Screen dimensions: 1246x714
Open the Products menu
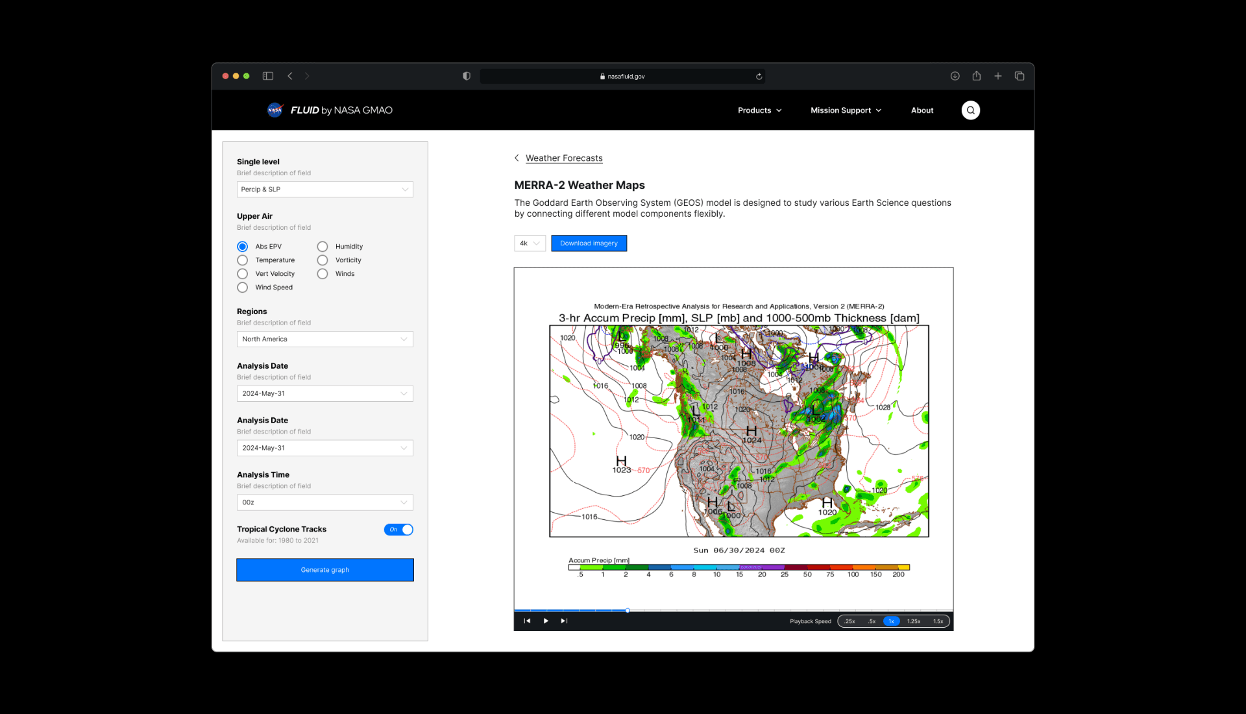point(759,110)
